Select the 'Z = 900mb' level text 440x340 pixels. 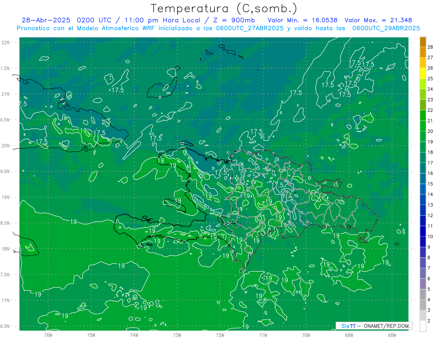click(x=234, y=20)
